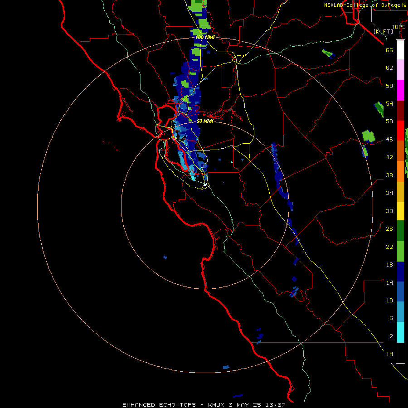This screenshot has height=408, width=408.
Task: Click the legend value 42
Action: (x=389, y=157)
